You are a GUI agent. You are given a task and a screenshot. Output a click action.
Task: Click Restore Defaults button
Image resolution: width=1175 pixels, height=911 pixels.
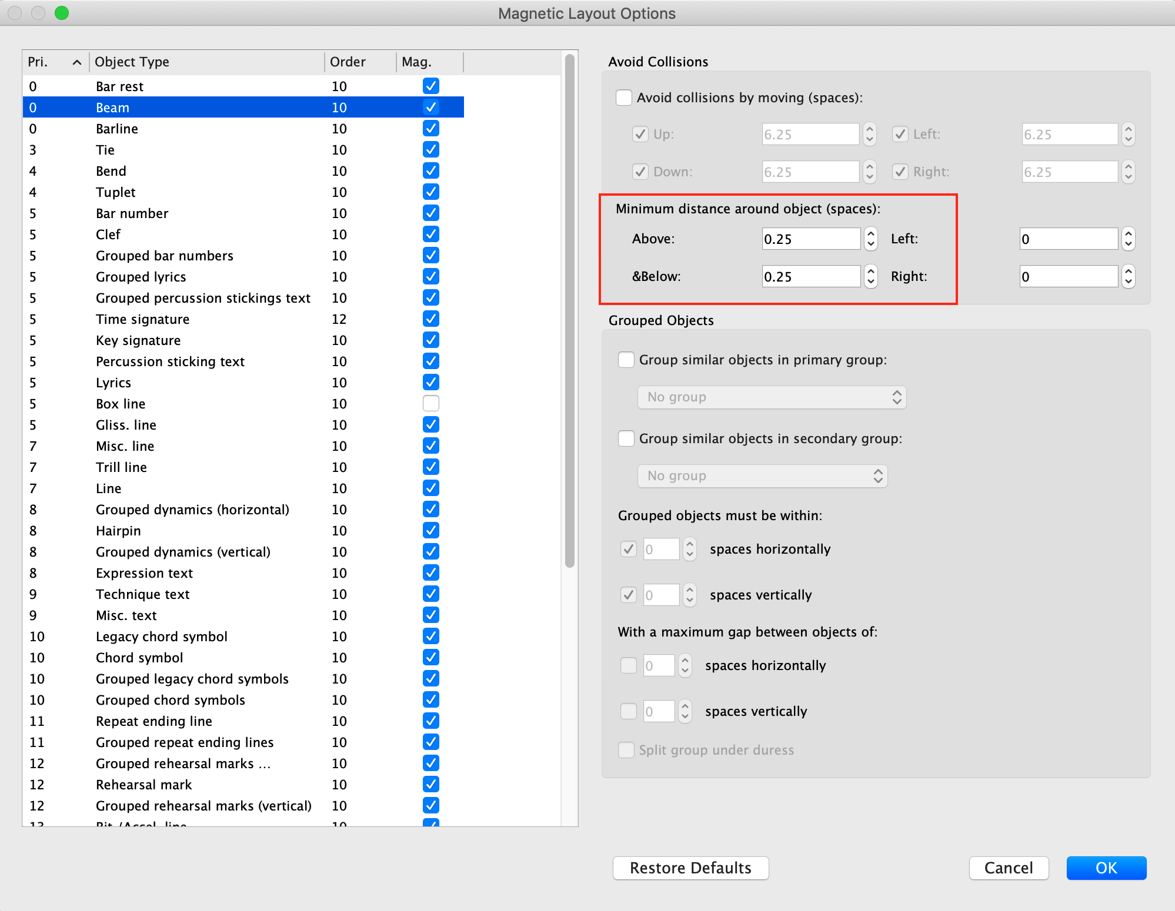coord(690,868)
